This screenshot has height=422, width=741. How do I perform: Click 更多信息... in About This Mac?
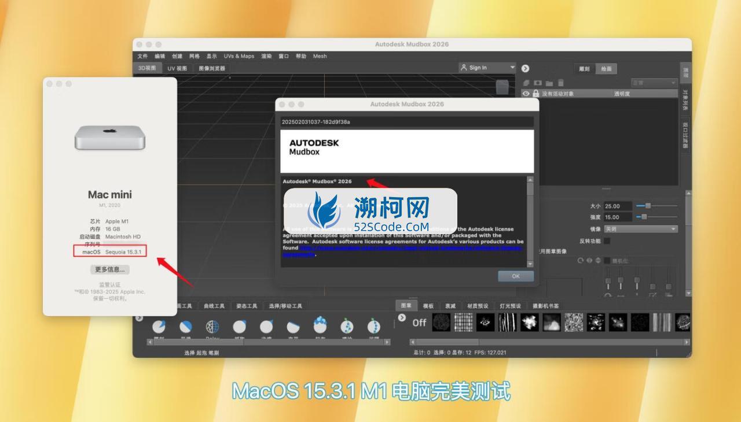[110, 269]
